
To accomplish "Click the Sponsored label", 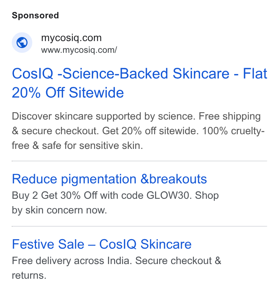I will (x=35, y=15).
